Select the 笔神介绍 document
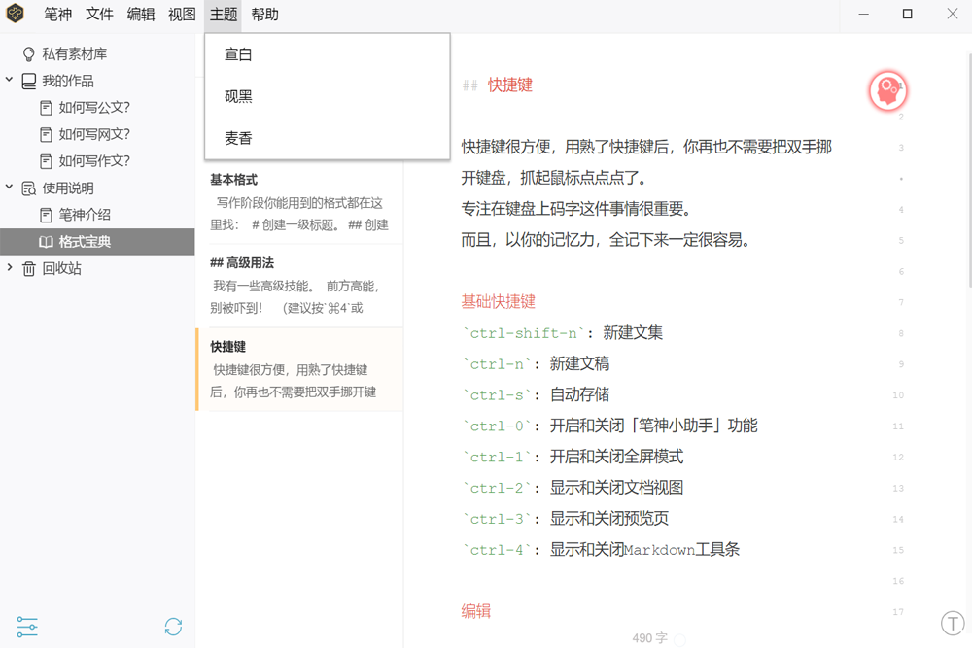This screenshot has height=648, width=972. tap(85, 215)
